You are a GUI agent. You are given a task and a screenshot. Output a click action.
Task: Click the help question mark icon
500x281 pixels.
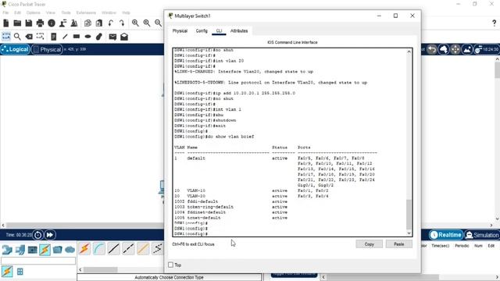(494, 23)
